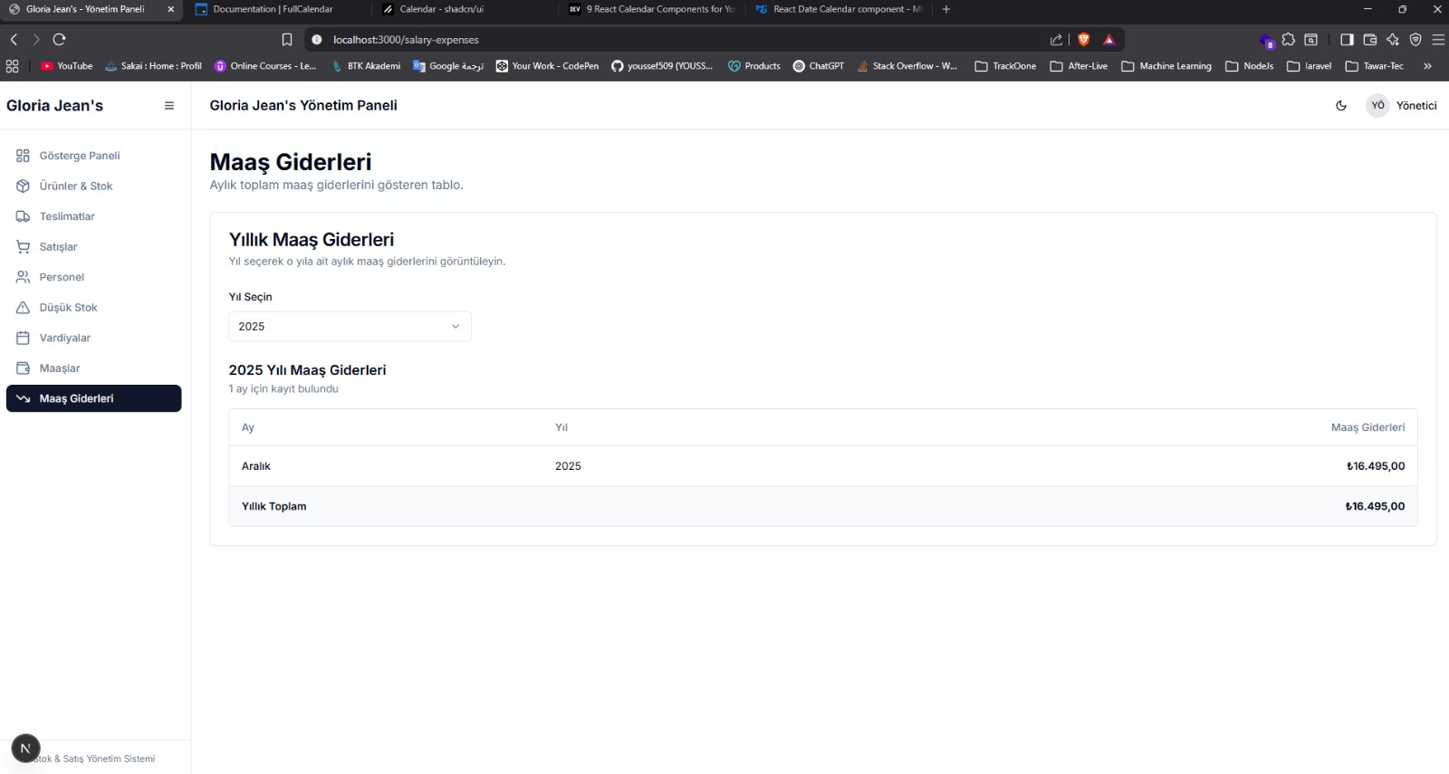The image size is (1449, 774).
Task: Go to the Maaşlar page
Action: click(94, 368)
